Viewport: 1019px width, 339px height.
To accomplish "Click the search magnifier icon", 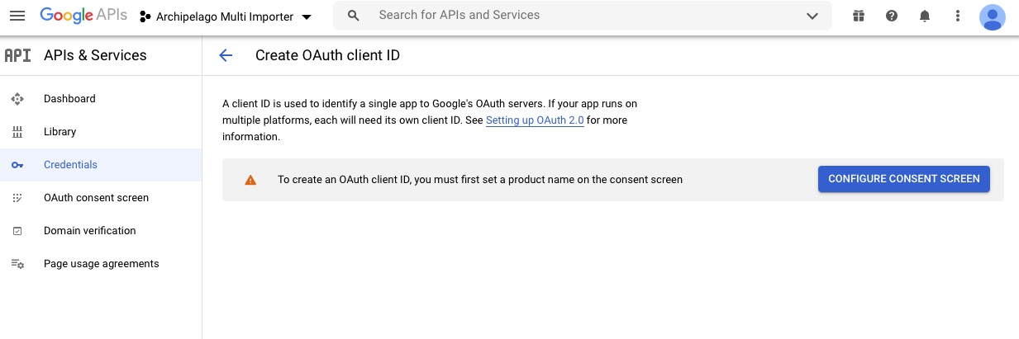I will point(354,16).
